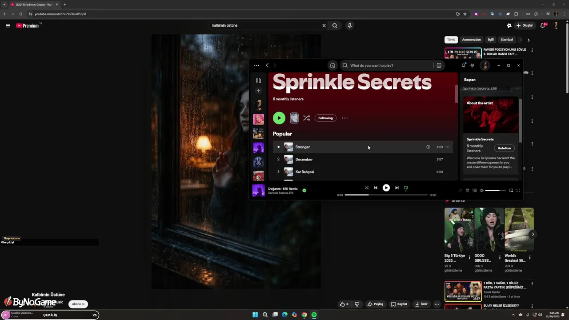Screen dimensions: 569x320
Task: Open the Spotify miniplayer icon
Action: point(511,190)
